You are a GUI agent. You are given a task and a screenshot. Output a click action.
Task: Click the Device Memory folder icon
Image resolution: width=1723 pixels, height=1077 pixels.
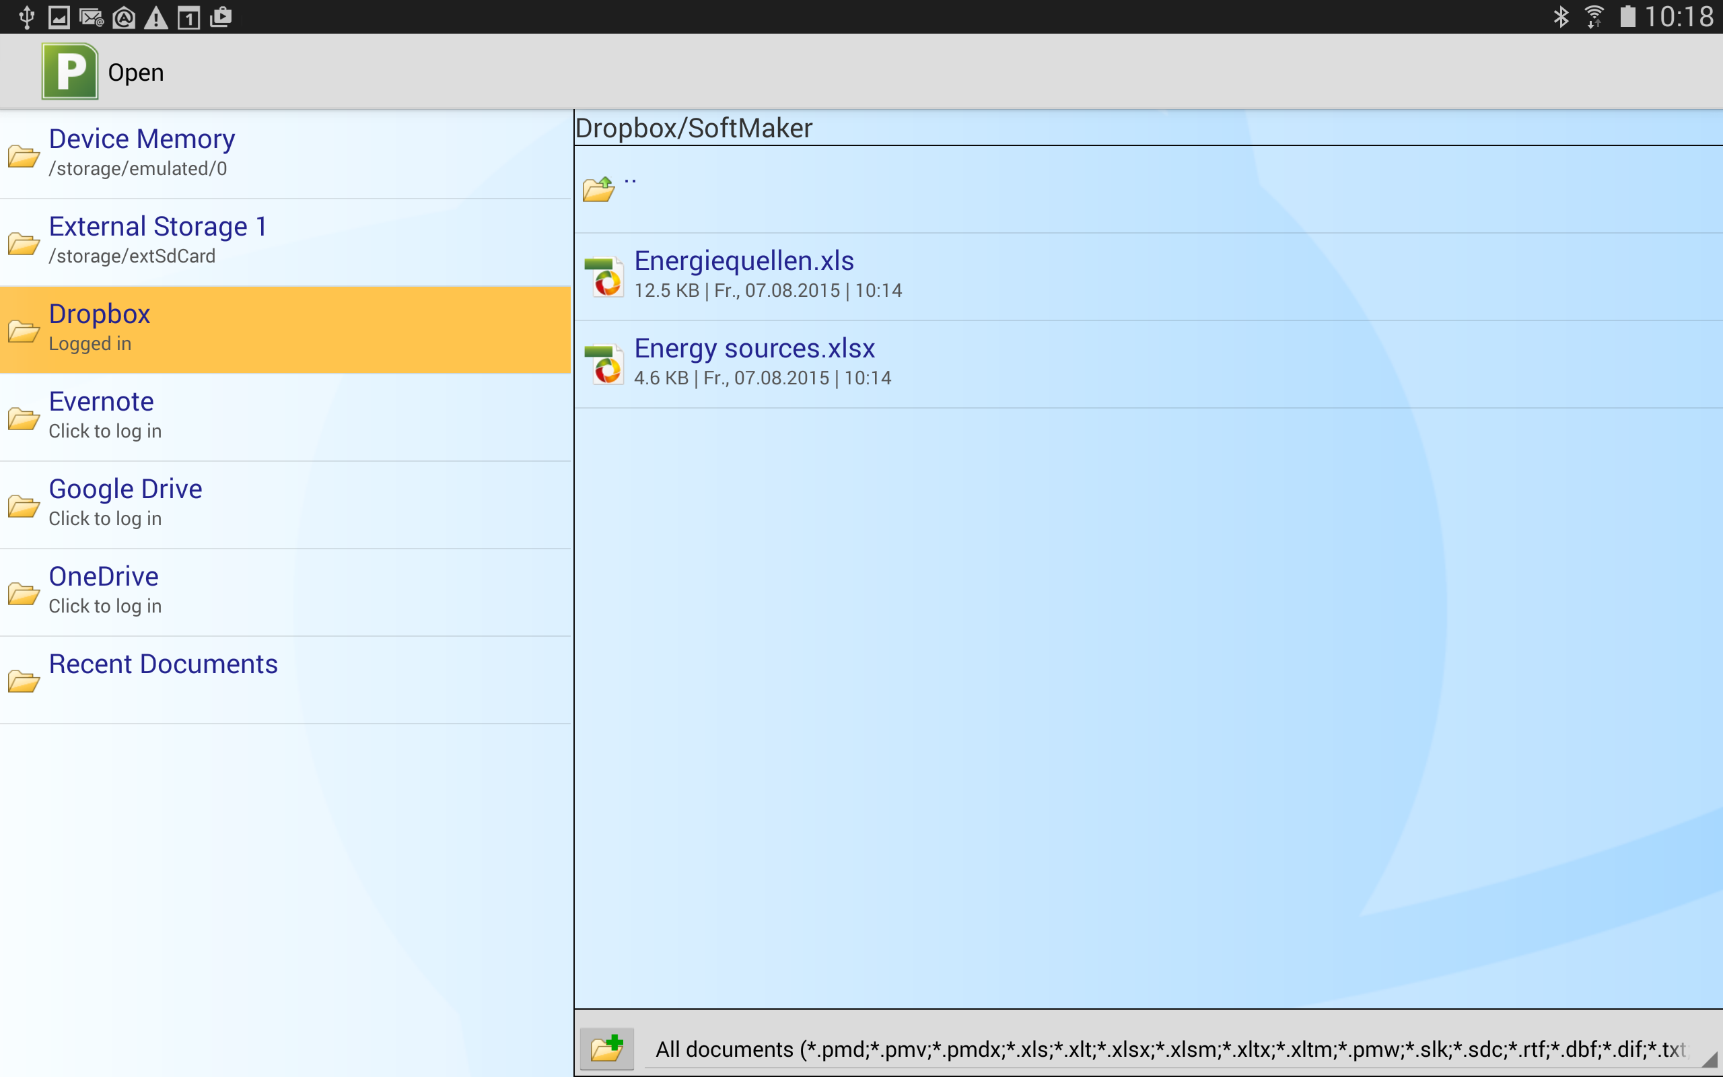(24, 156)
